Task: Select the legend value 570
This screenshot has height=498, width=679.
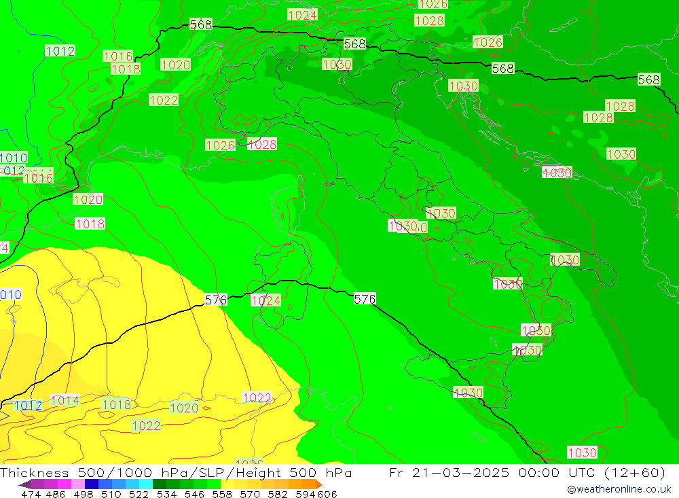Action: pos(250,494)
